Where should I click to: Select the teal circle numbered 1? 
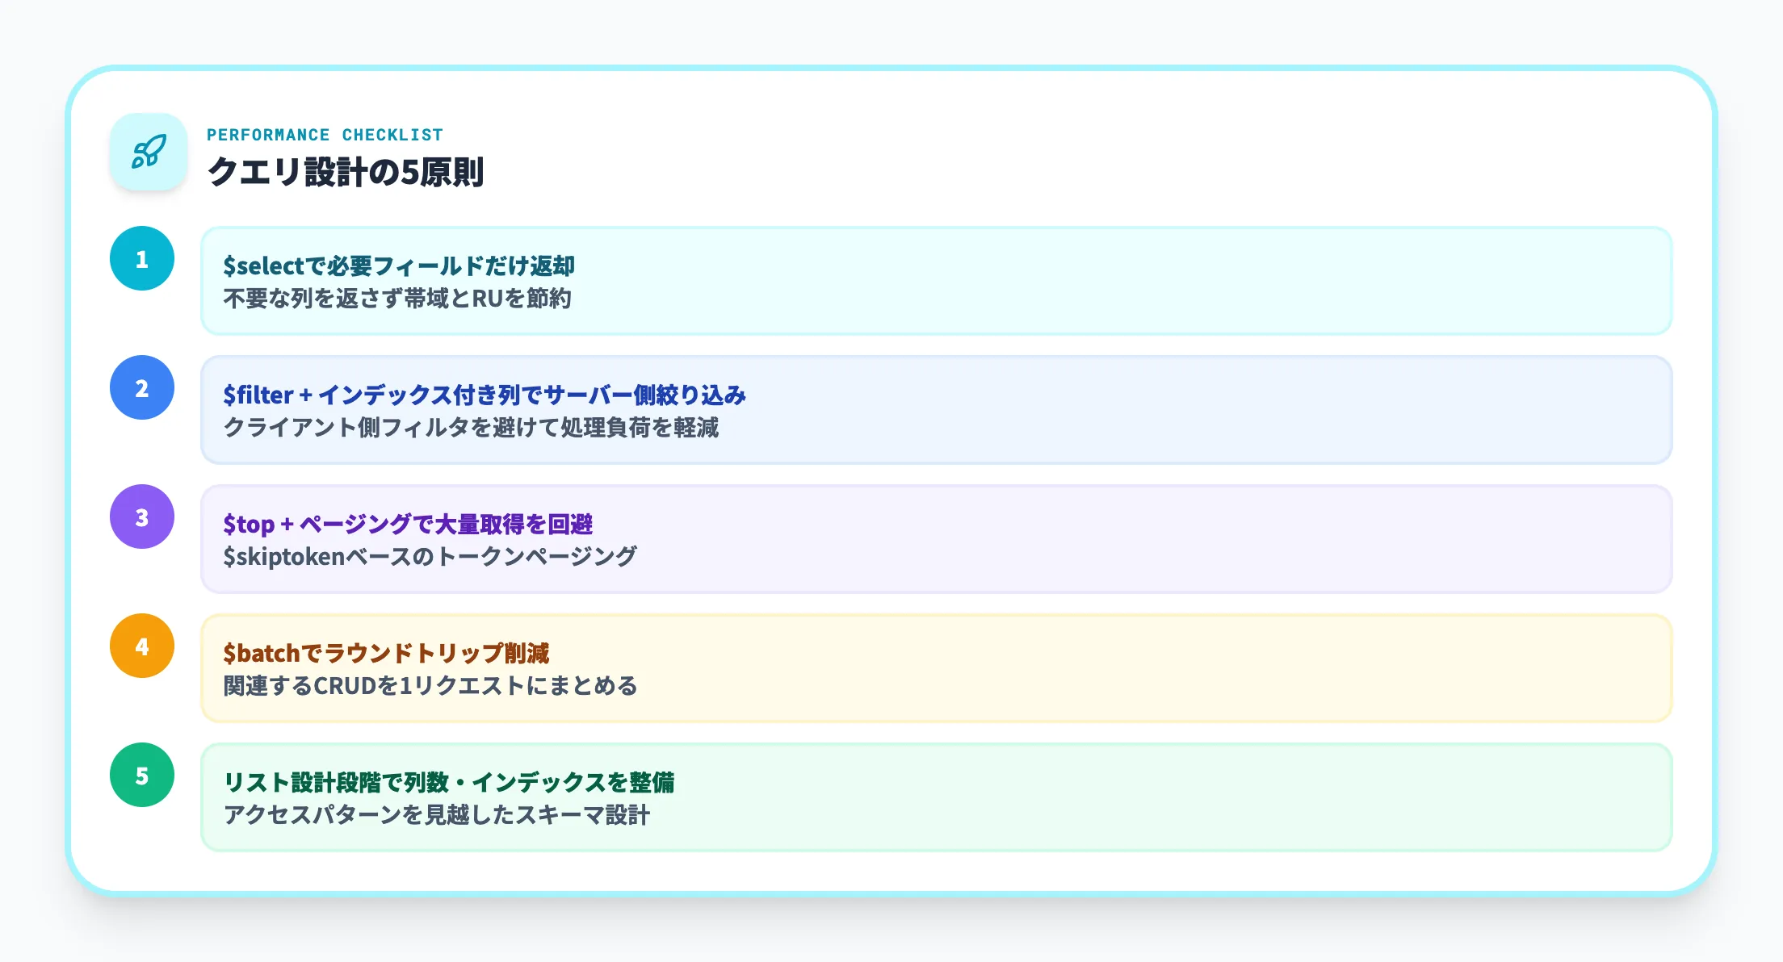pos(142,259)
